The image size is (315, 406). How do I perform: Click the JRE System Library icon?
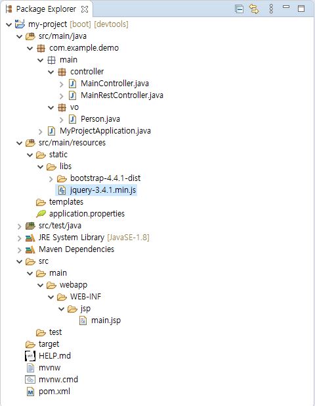tap(30, 238)
